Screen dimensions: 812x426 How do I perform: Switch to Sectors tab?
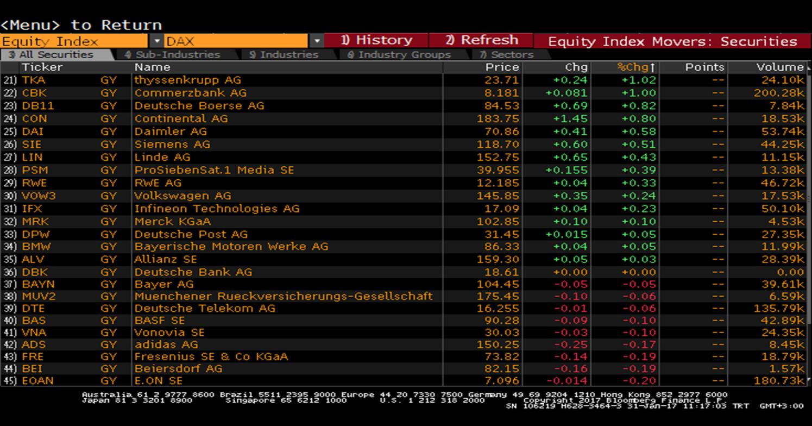(507, 55)
